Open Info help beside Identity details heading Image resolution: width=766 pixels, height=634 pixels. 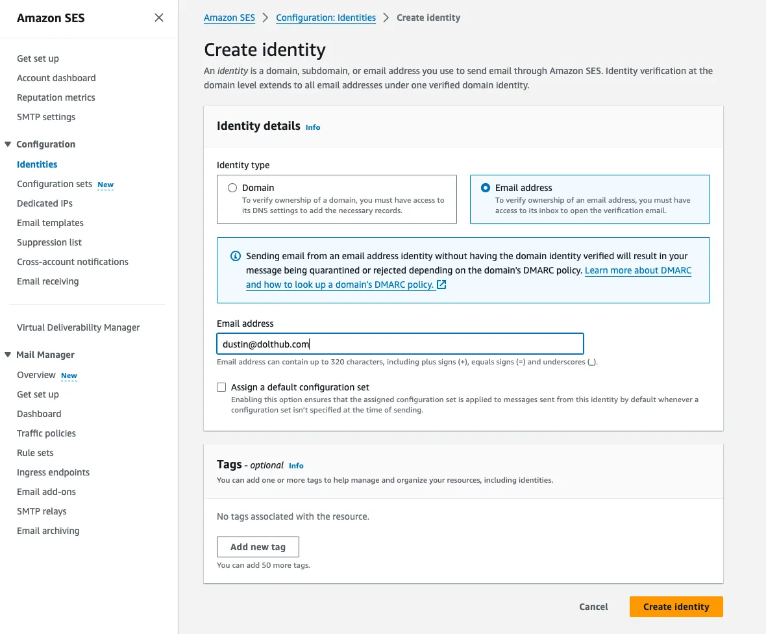tap(312, 127)
